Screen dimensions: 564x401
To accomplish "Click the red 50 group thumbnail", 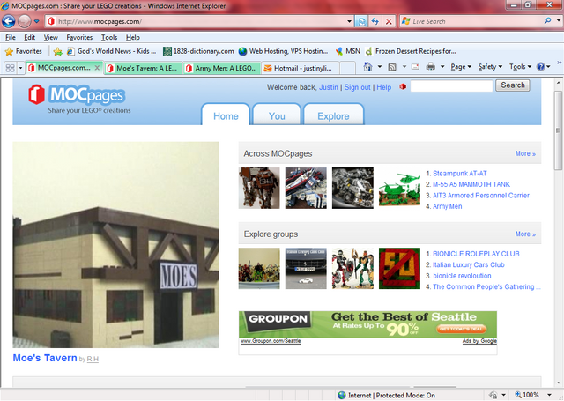I will pyautogui.click(x=399, y=268).
